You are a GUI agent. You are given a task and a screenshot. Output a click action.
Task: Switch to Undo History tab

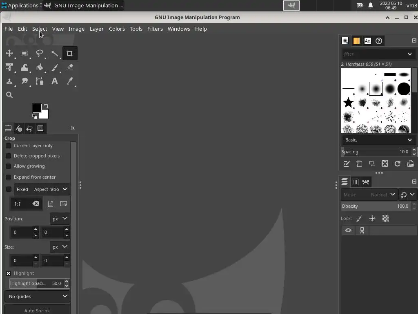pos(29,128)
